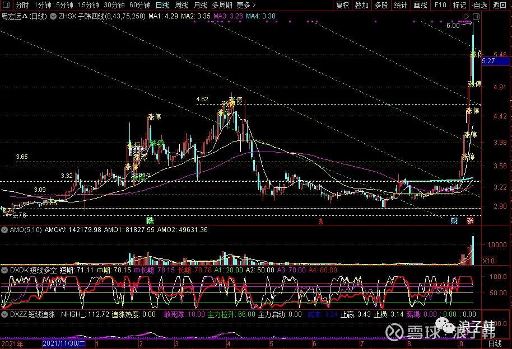Toggle 多股 multi-stock view
This screenshot has width=512, height=349.
click(x=381, y=5)
